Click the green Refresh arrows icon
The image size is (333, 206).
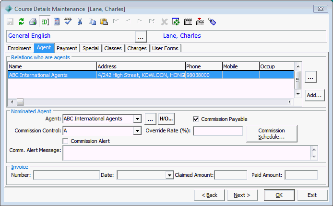[22, 22]
